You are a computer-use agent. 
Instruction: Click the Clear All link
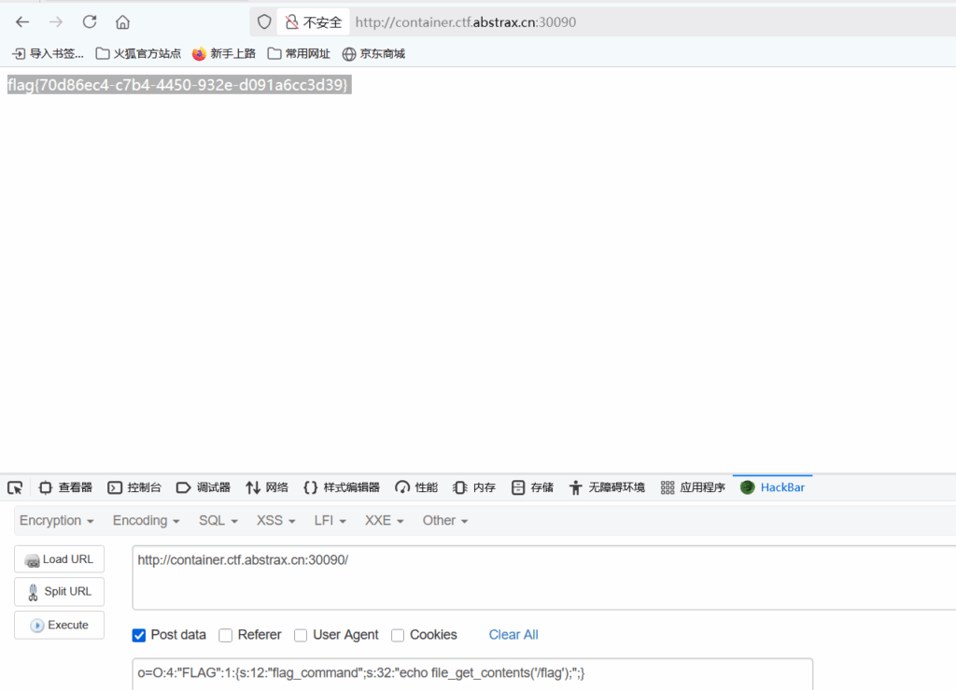[x=513, y=635]
